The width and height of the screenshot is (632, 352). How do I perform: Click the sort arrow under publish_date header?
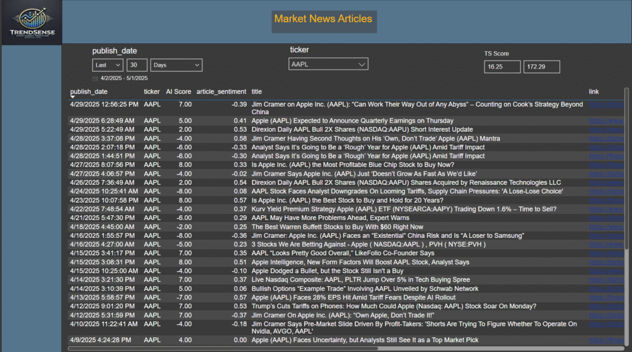73,97
